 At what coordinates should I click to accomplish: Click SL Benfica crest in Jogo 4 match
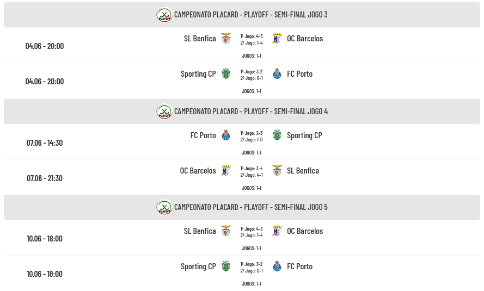(x=277, y=170)
